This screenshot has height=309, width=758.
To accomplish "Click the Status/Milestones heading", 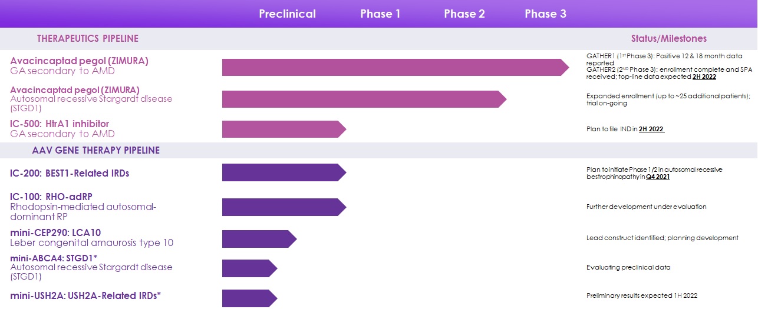I will pyautogui.click(x=668, y=39).
